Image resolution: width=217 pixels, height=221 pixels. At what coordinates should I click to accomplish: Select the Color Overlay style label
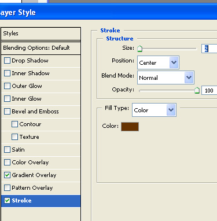click(30, 163)
